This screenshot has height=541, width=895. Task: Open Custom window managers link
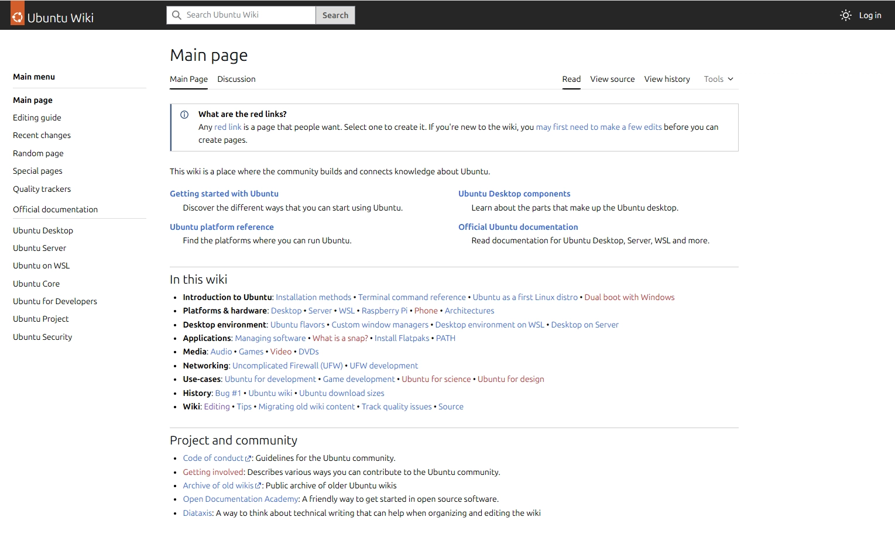point(380,325)
